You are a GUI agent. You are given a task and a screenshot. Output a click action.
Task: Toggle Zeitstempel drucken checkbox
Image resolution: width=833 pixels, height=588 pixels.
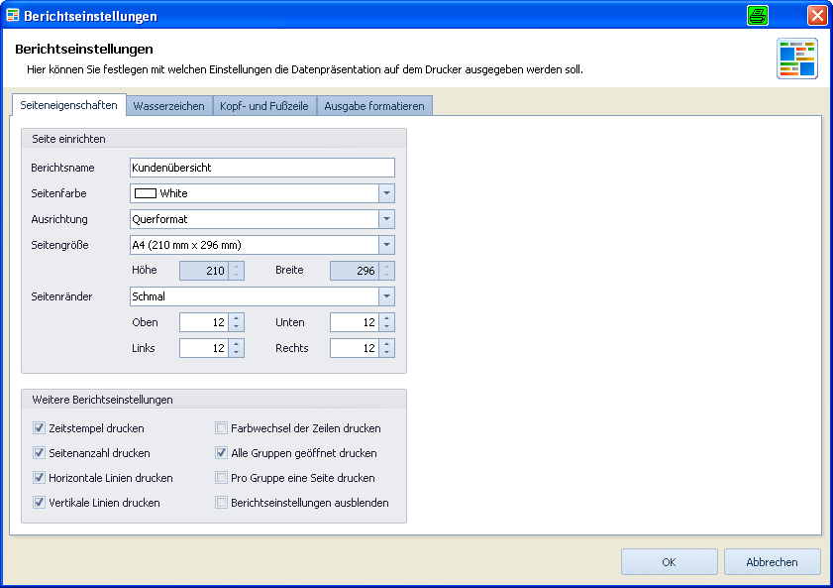pos(39,428)
